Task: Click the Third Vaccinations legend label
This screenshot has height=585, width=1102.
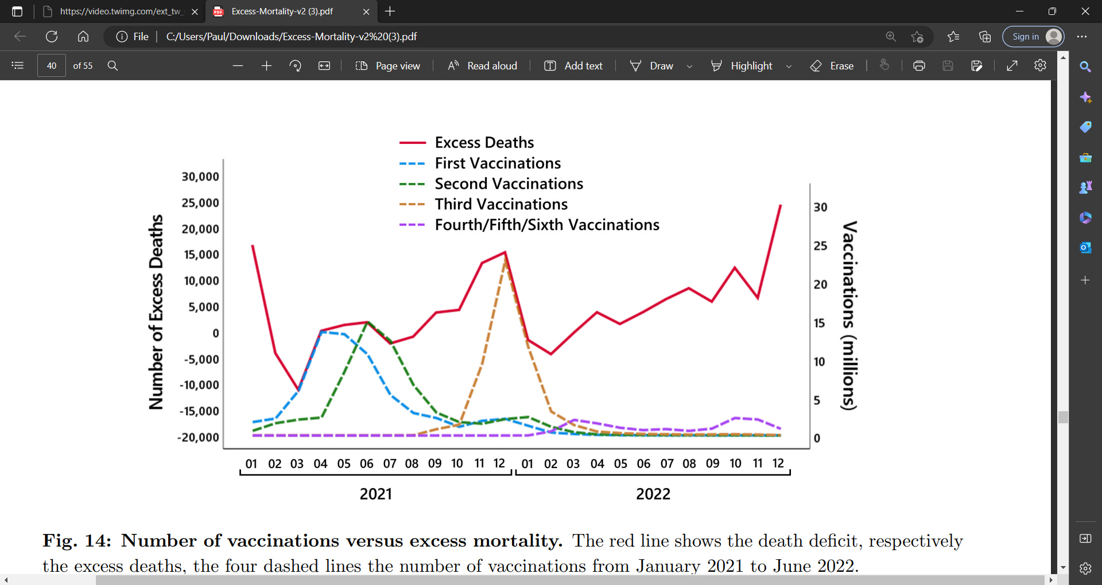Action: point(501,204)
